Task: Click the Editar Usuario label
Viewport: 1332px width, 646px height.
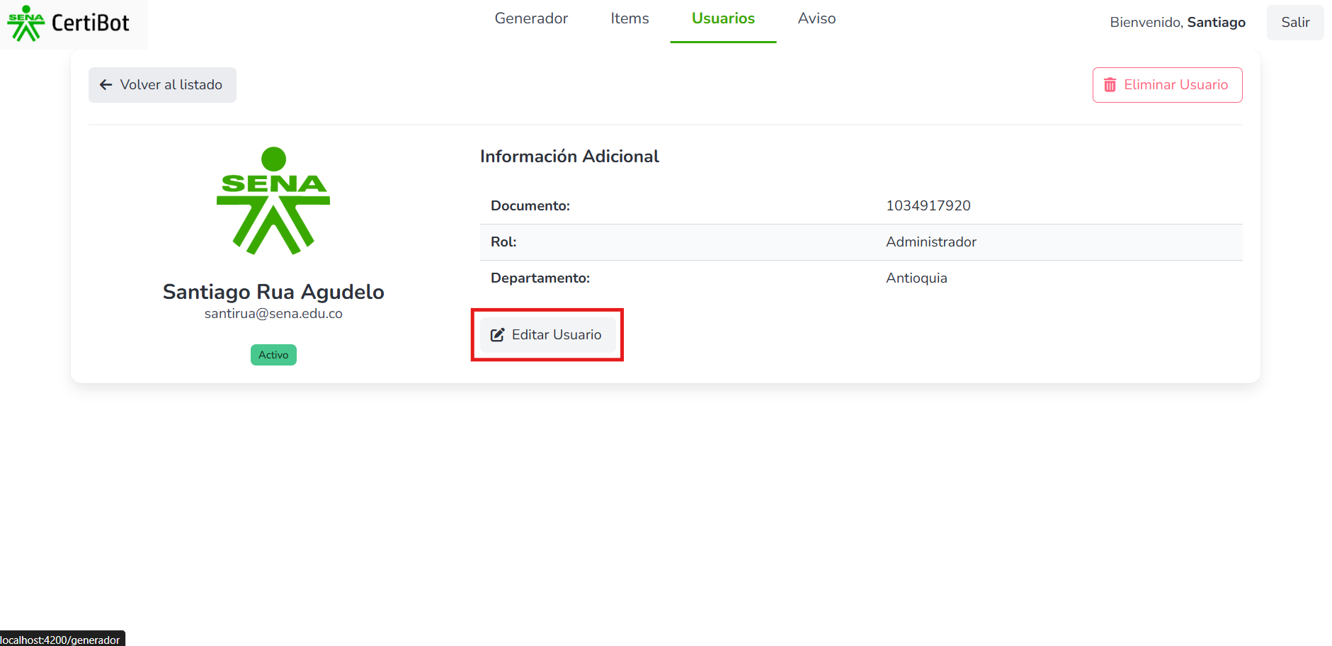Action: pyautogui.click(x=557, y=335)
